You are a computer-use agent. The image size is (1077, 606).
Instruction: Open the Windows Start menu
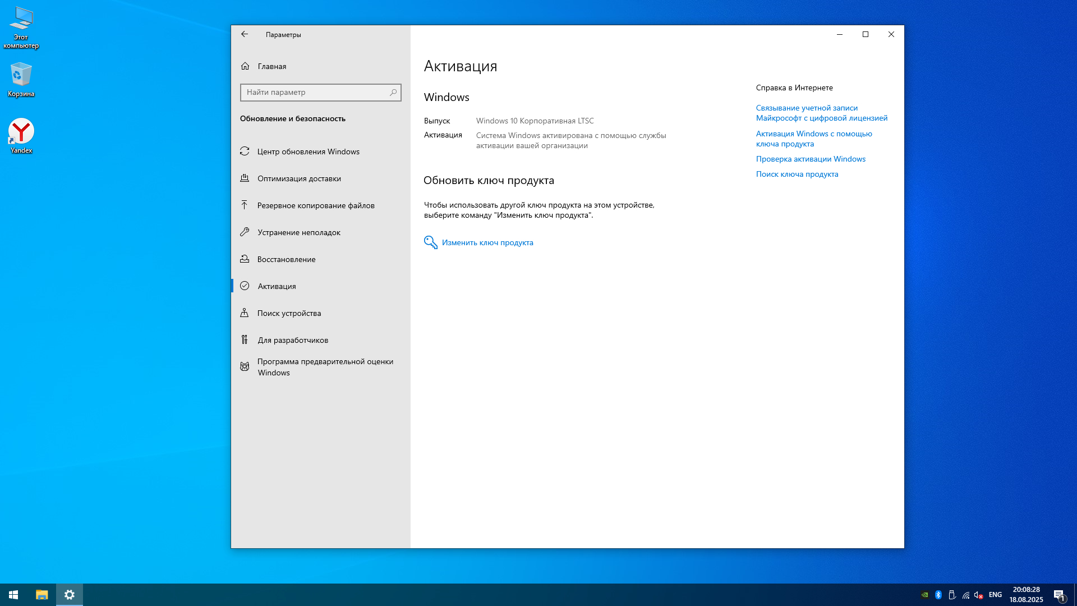[x=13, y=595]
